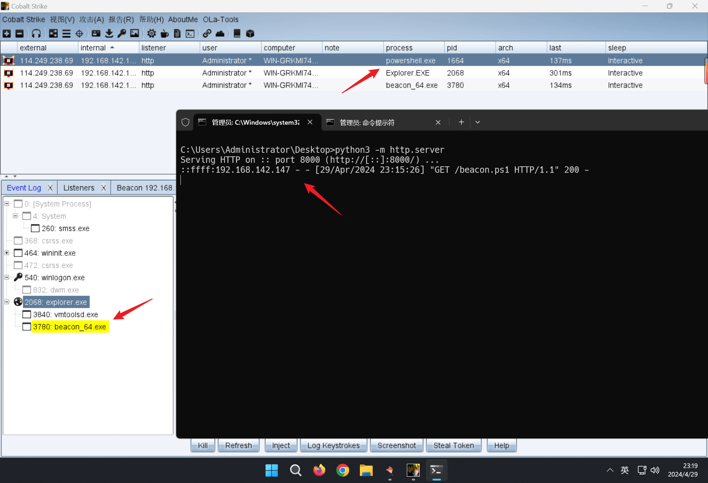Click the coffee cup toolbar icon
Viewport: 708px width, 483px height.
pyautogui.click(x=164, y=33)
